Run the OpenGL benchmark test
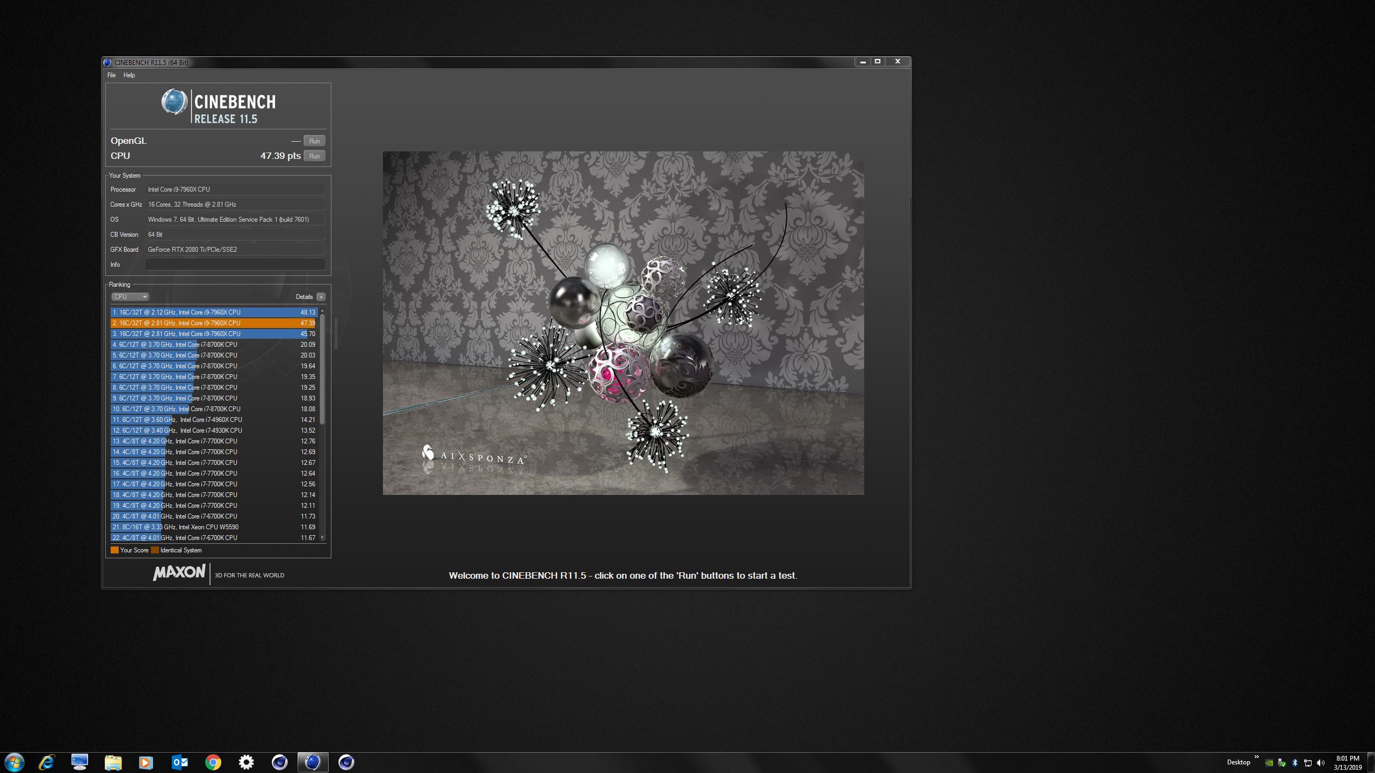The image size is (1375, 773). [x=314, y=141]
